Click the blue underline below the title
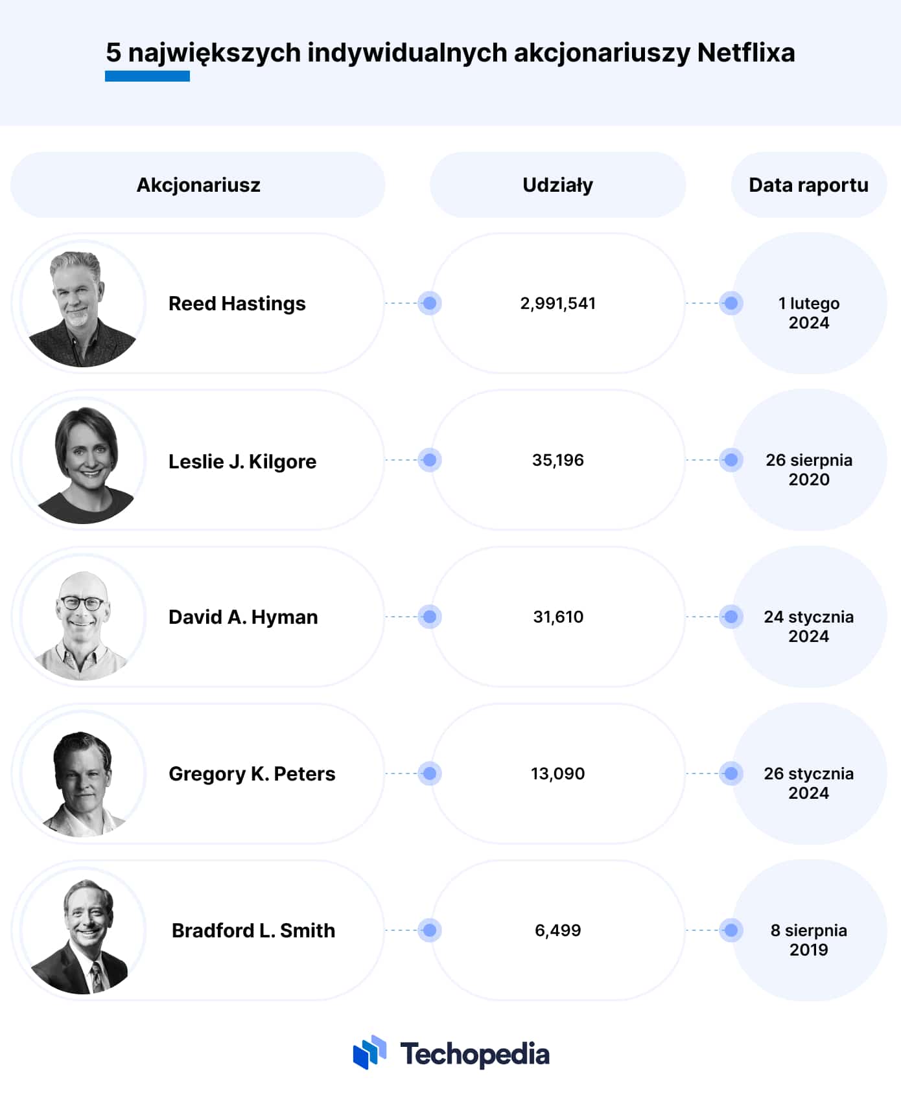Viewport: 901px width, 1100px height. [147, 76]
